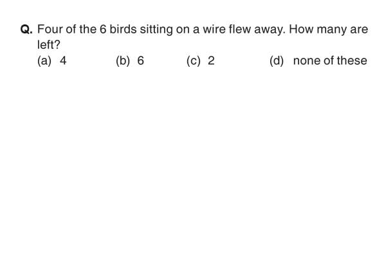Choose answer value 2 beside (c)
The image size is (386, 257).
211,60
